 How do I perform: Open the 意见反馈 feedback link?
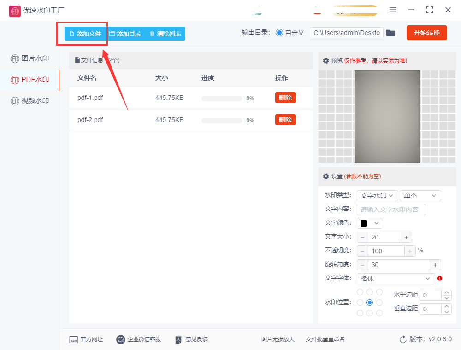[192, 339]
